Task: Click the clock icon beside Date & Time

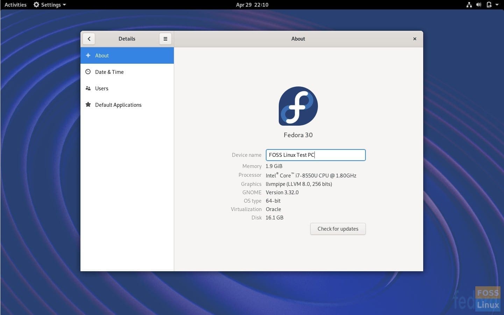Action: pyautogui.click(x=88, y=72)
